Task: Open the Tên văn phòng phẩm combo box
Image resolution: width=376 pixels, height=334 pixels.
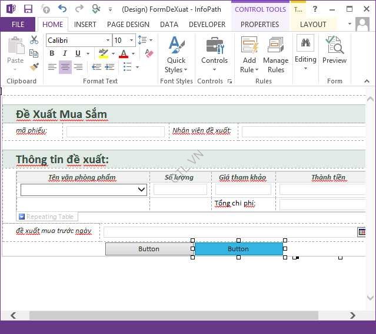Action: tap(141, 189)
